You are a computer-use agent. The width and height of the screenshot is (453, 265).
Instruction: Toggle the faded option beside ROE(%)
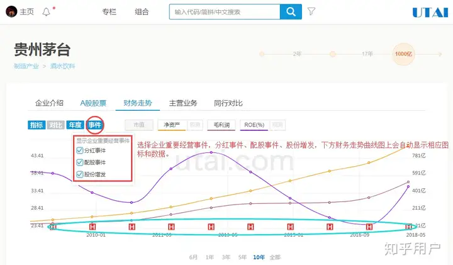click(277, 125)
